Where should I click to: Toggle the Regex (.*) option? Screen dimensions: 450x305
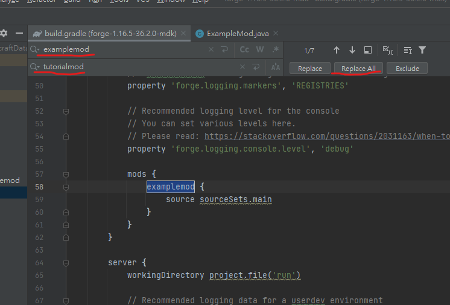(276, 50)
